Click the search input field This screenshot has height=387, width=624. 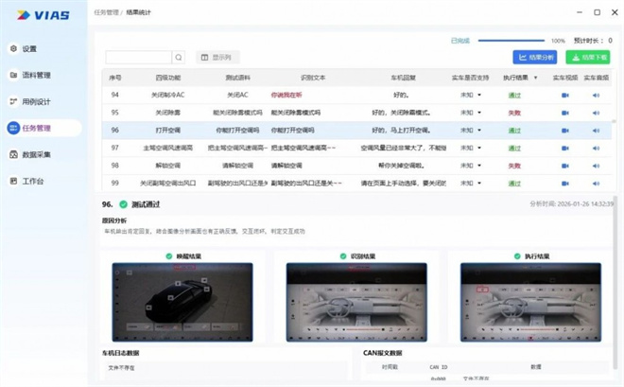pyautogui.click(x=138, y=58)
